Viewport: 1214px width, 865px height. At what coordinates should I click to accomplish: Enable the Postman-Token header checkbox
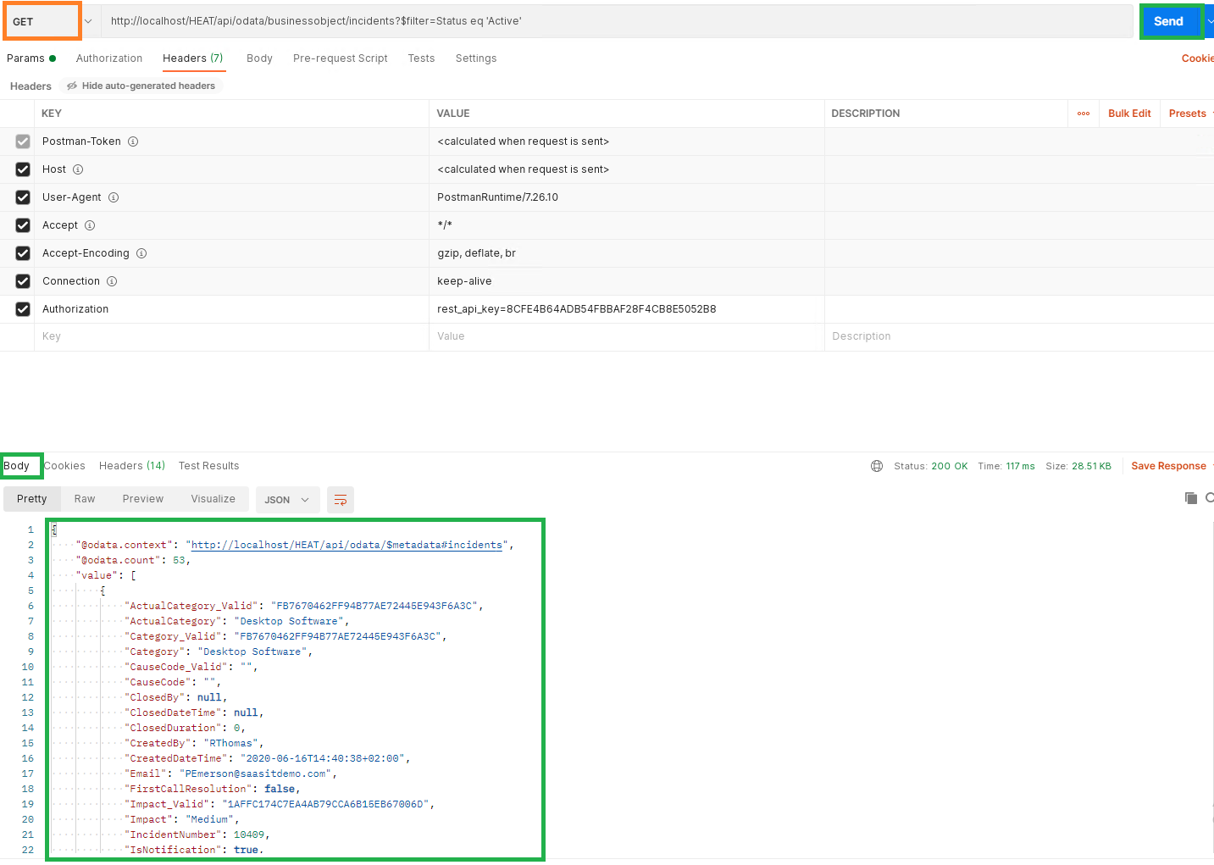(22, 141)
